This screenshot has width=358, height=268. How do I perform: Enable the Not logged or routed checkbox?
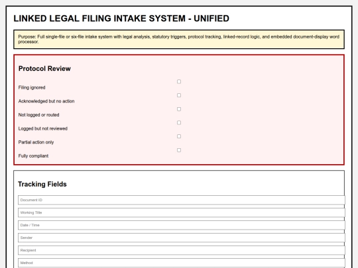179,109
